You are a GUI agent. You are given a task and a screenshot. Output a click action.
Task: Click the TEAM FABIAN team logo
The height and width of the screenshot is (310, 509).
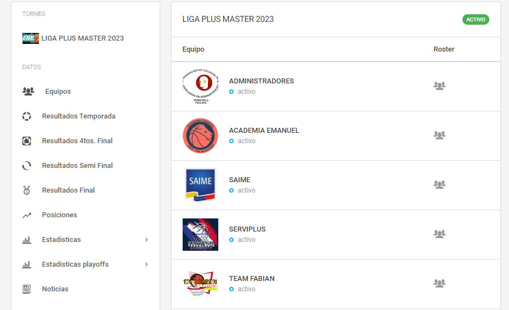point(200,284)
